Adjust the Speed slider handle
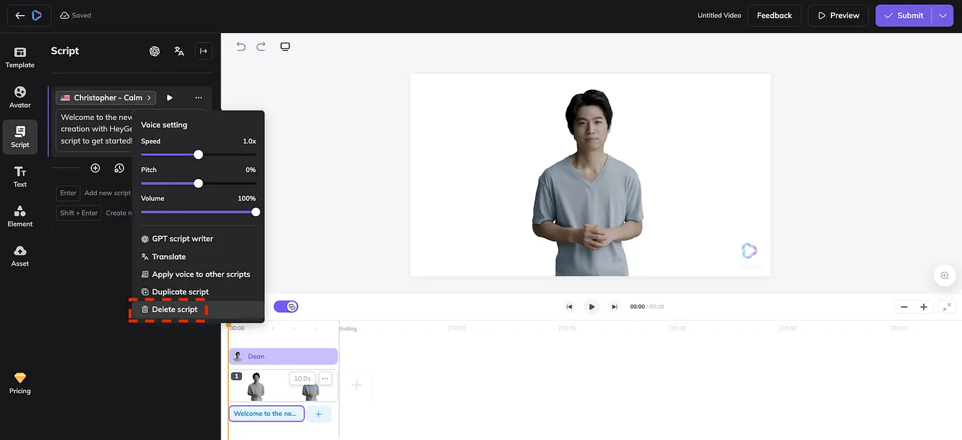 199,154
